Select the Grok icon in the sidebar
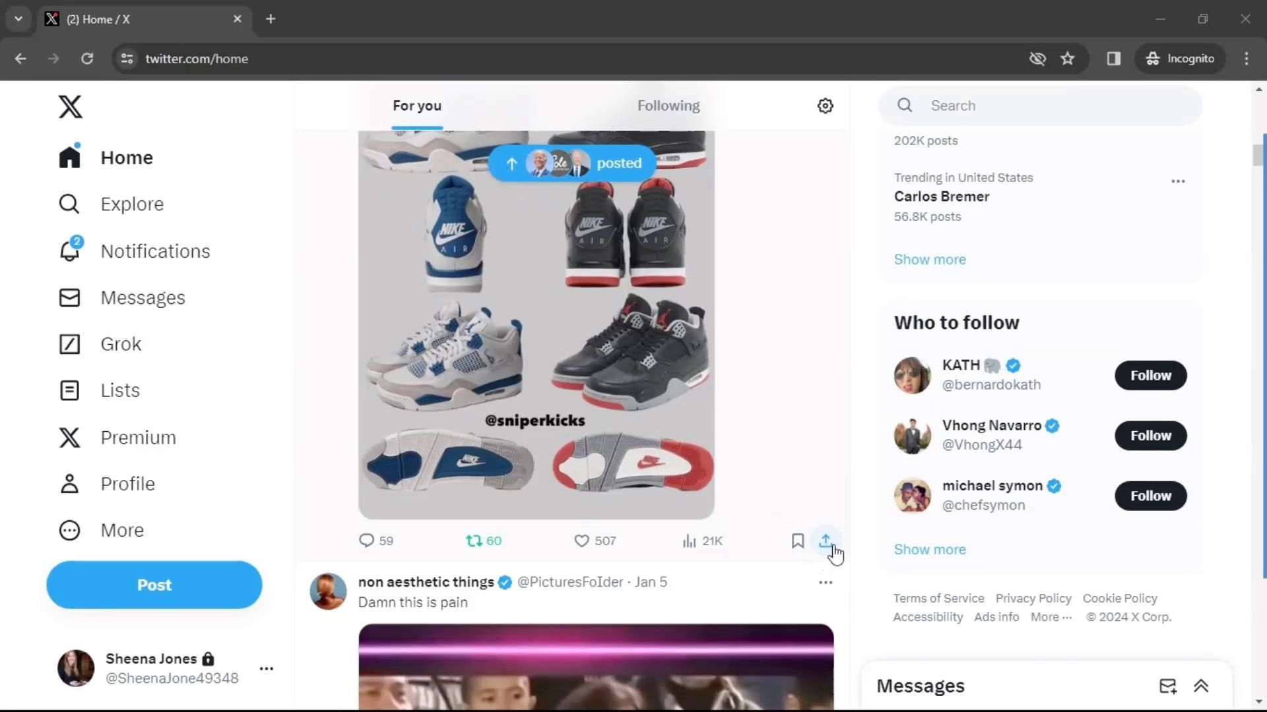The height and width of the screenshot is (712, 1267). 69,343
